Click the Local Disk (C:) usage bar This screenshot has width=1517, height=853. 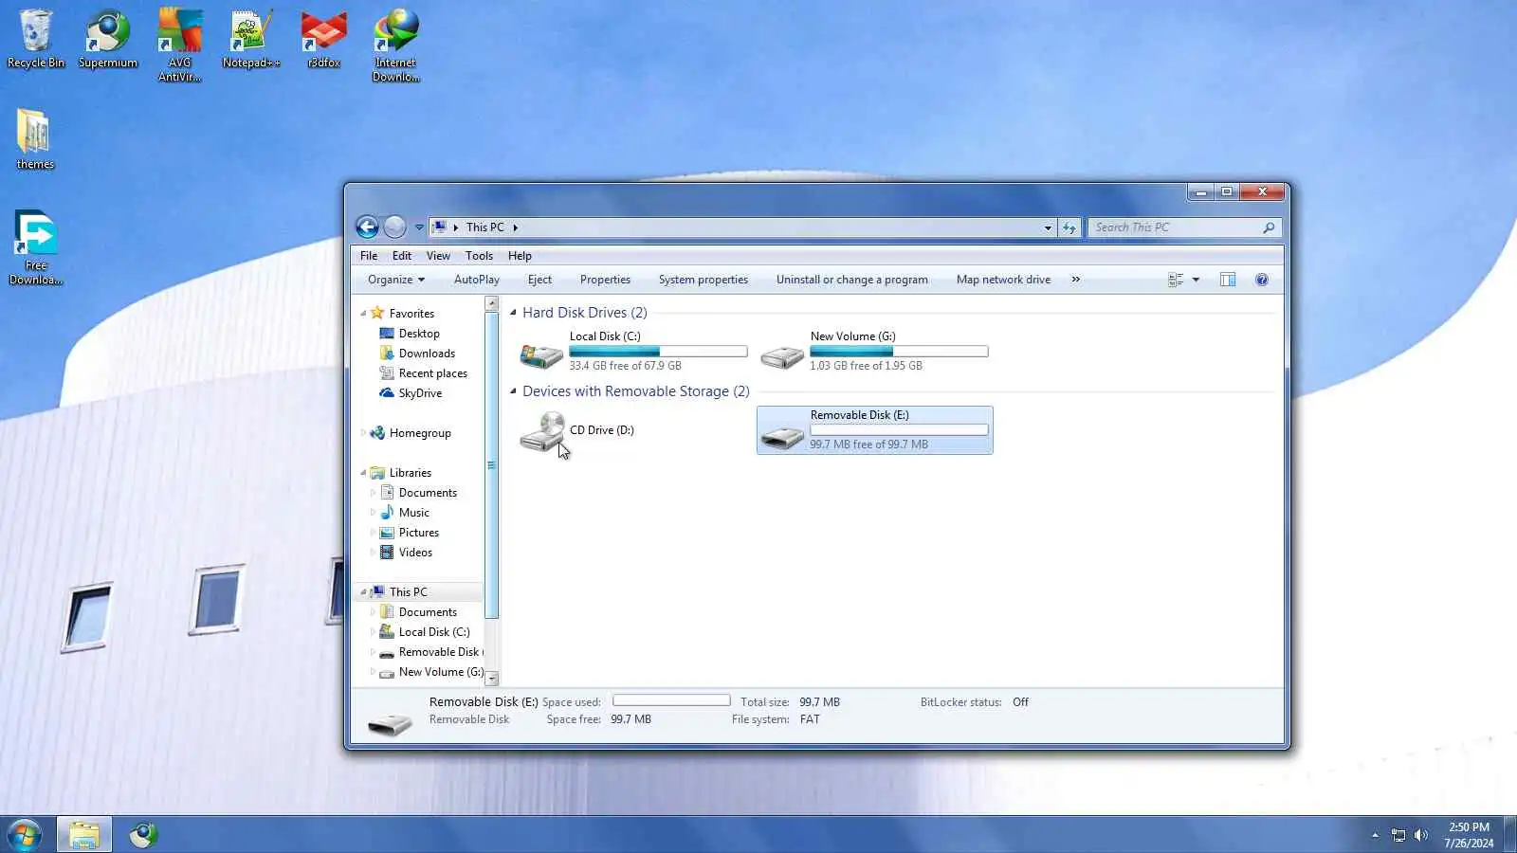click(658, 352)
